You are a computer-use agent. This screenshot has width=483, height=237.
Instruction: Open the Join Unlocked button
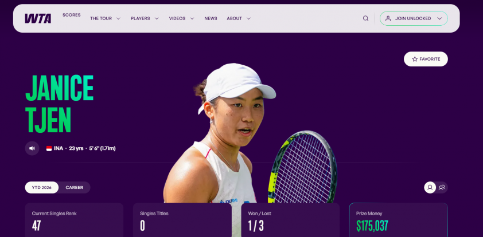414,18
